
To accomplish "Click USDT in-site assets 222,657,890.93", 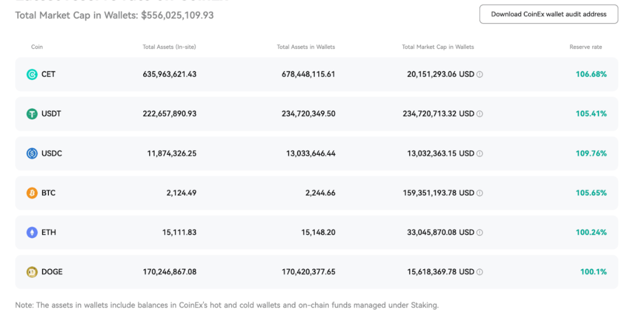I will click(170, 114).
